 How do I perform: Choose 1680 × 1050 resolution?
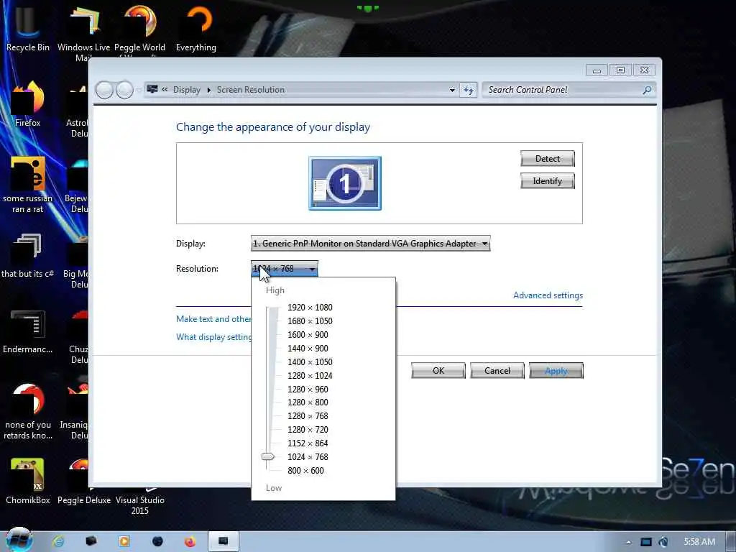310,321
